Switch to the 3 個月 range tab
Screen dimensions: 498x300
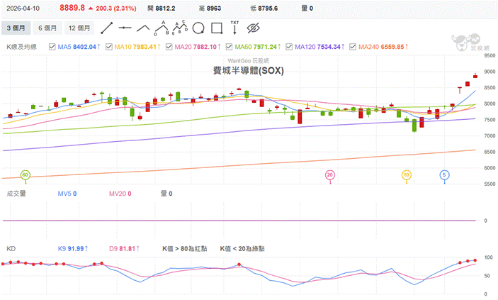[x=16, y=28]
